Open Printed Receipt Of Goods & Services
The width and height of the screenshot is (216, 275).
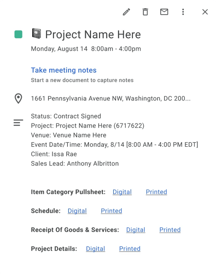coord(170,230)
